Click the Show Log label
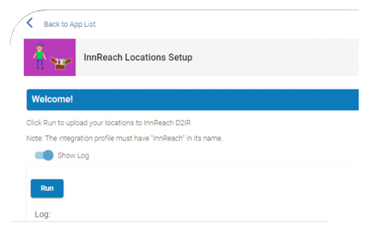Screen dimensions: 367x230 pyautogui.click(x=73, y=156)
